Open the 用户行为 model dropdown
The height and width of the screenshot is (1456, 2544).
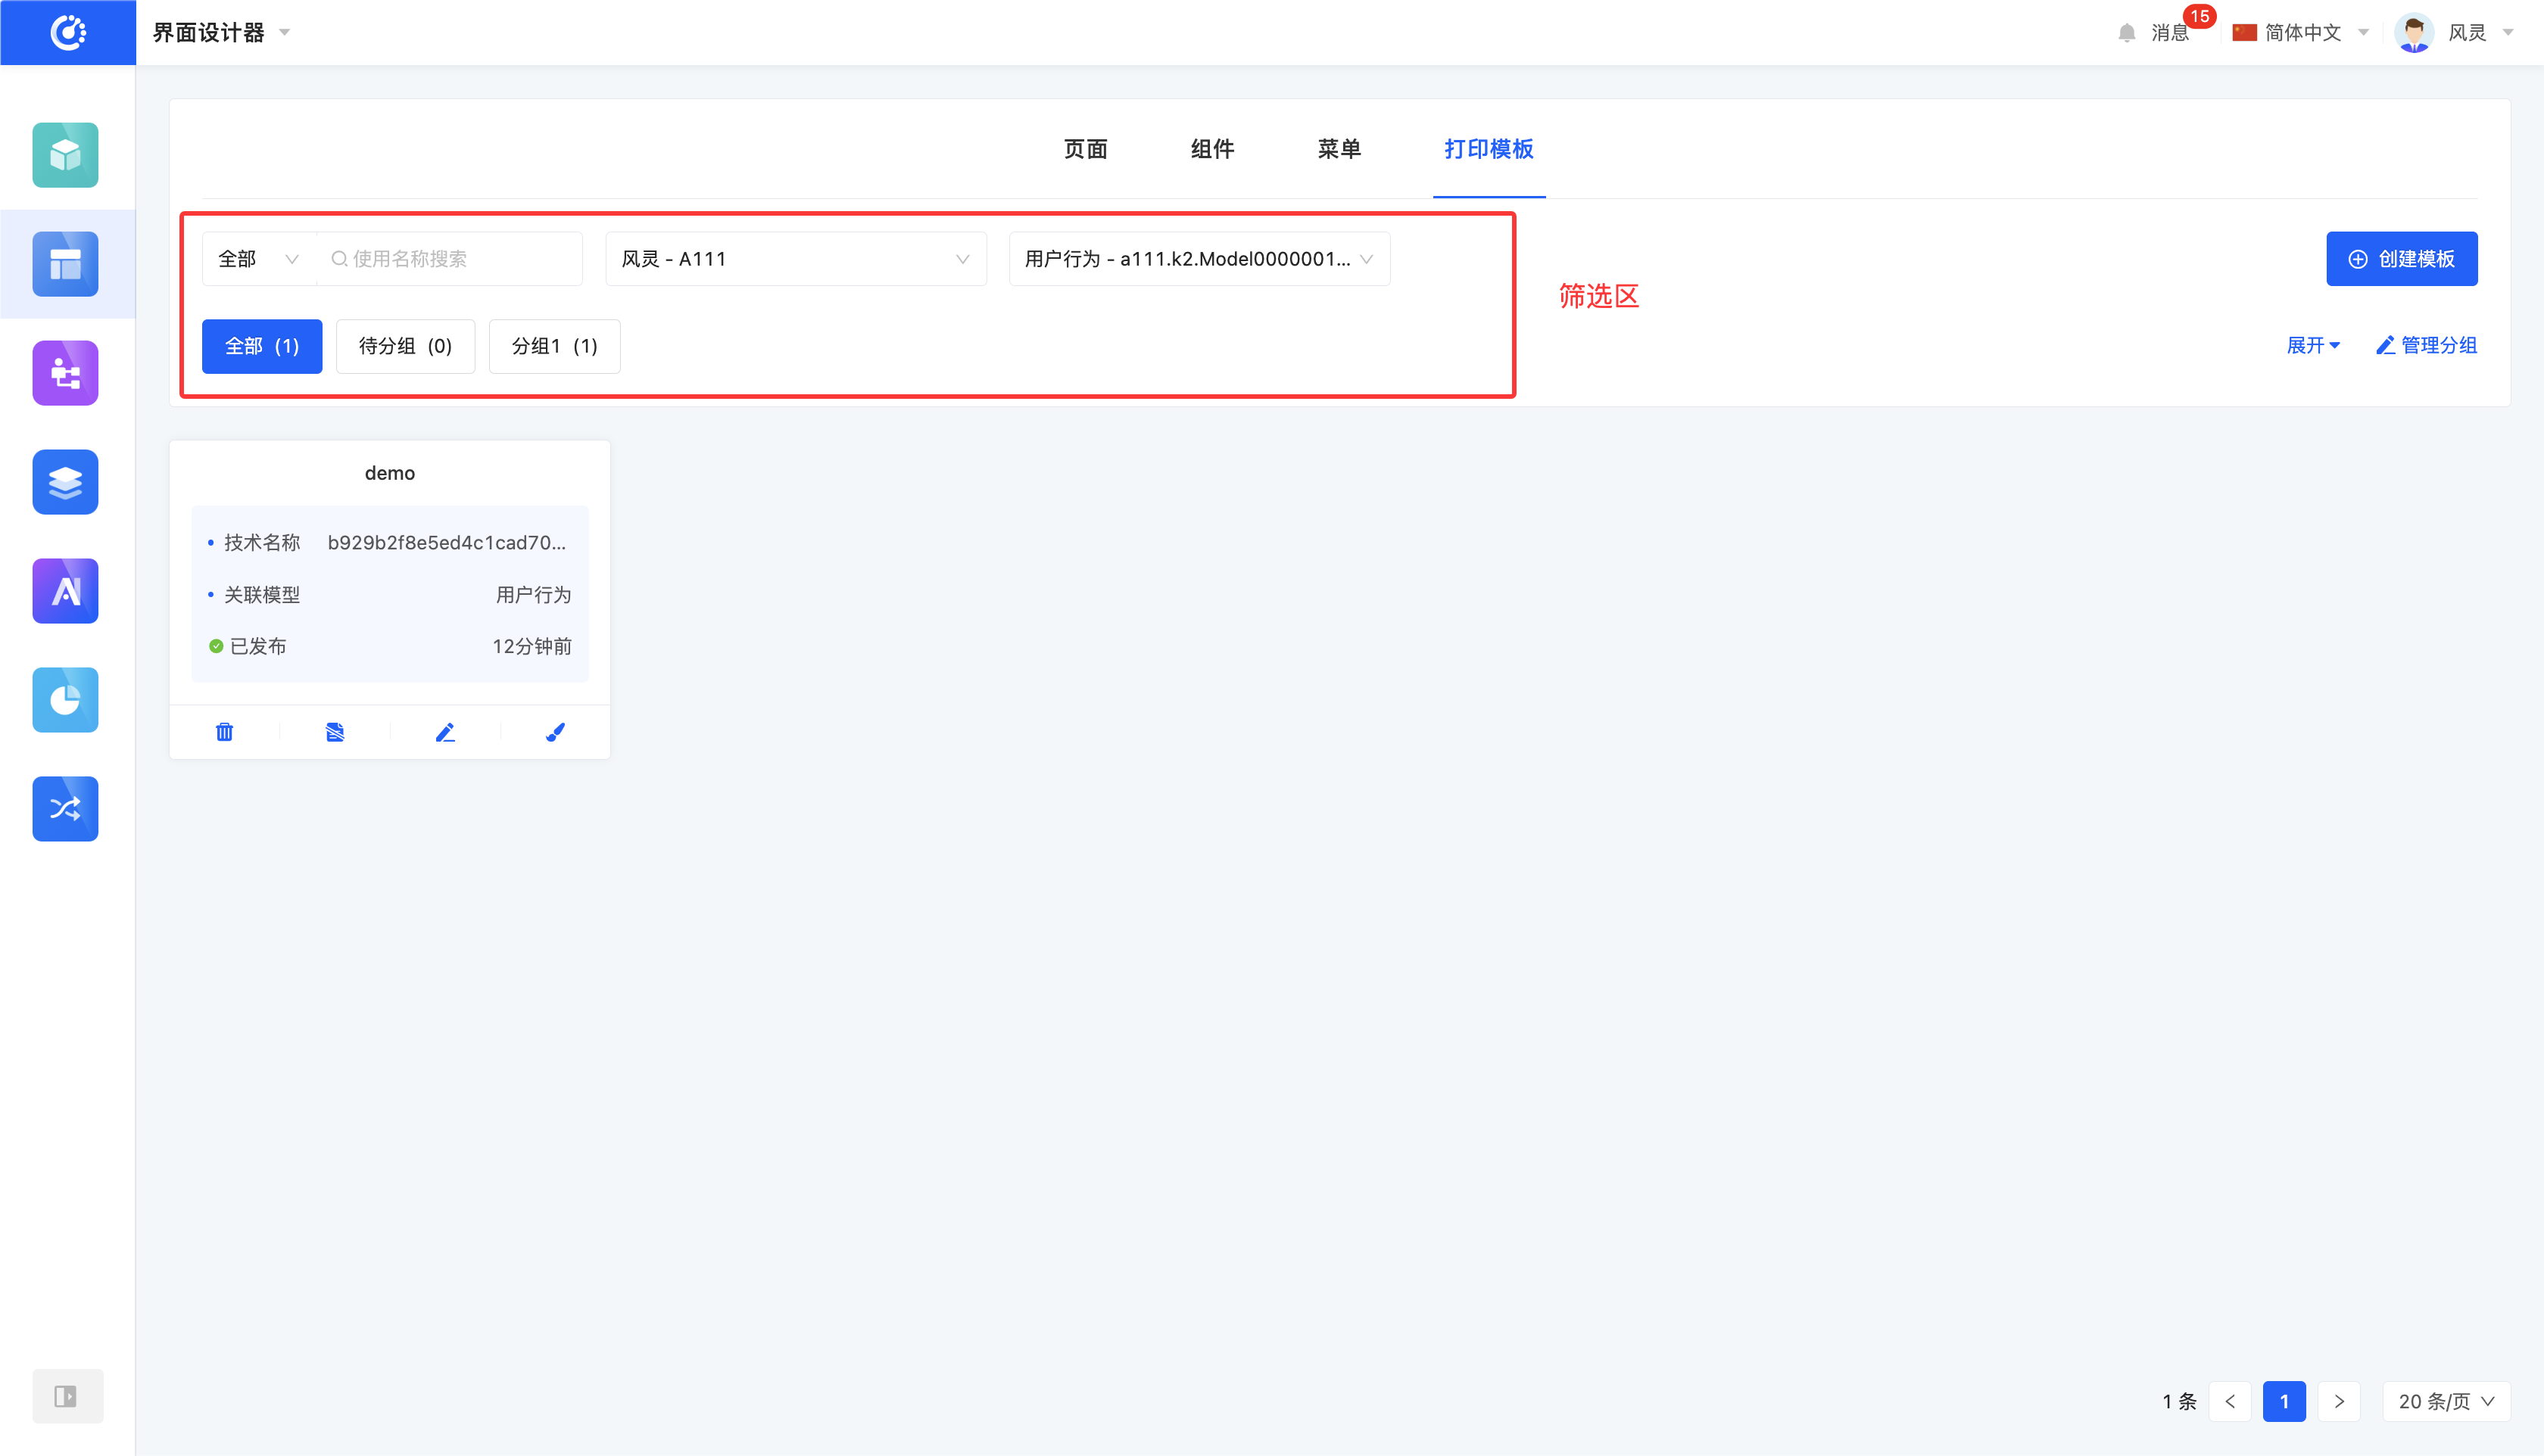pyautogui.click(x=1199, y=259)
